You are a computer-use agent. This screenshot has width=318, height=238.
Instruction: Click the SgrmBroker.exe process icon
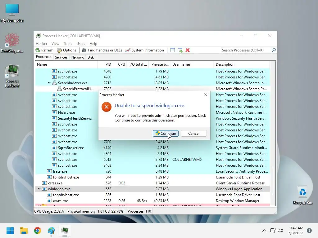(54, 148)
